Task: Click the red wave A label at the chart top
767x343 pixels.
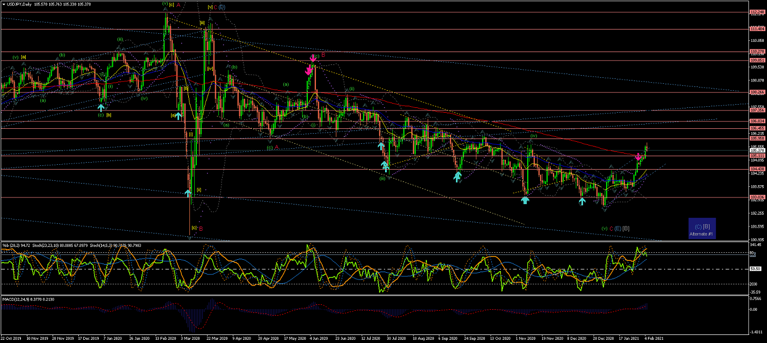Action: [x=178, y=4]
